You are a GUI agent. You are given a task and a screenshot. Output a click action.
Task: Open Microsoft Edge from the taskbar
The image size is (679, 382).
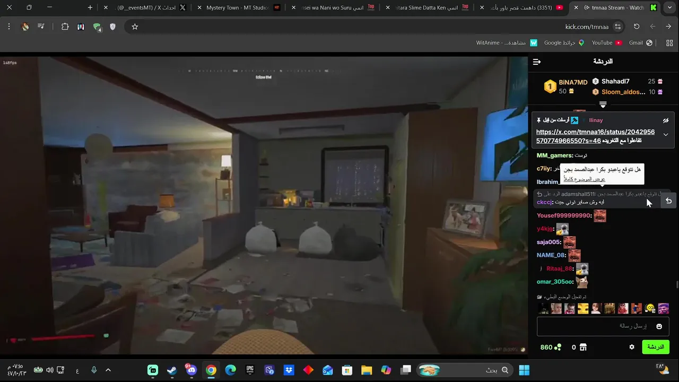pyautogui.click(x=230, y=370)
